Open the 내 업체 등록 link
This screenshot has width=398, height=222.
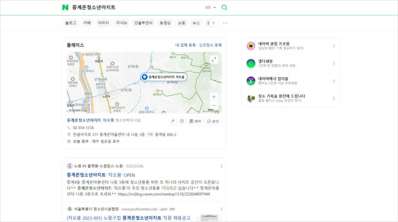pyautogui.click(x=185, y=45)
